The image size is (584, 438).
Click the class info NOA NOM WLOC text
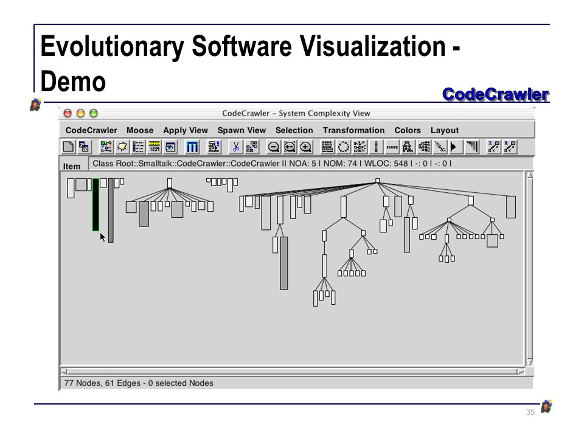pos(272,164)
